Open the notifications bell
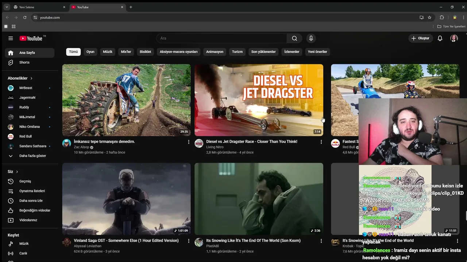 click(440, 38)
